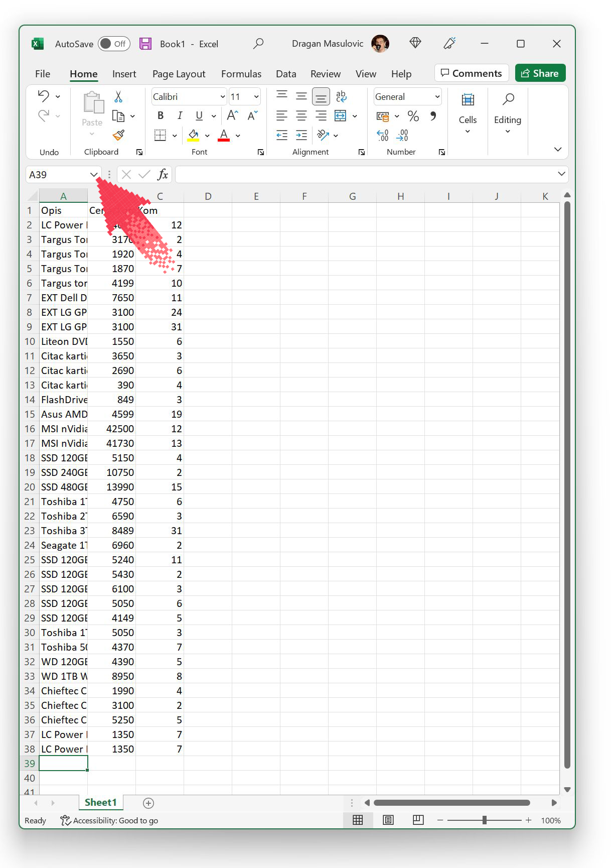Image resolution: width=616 pixels, height=868 pixels.
Task: Add a new sheet with plus button
Action: (x=148, y=803)
